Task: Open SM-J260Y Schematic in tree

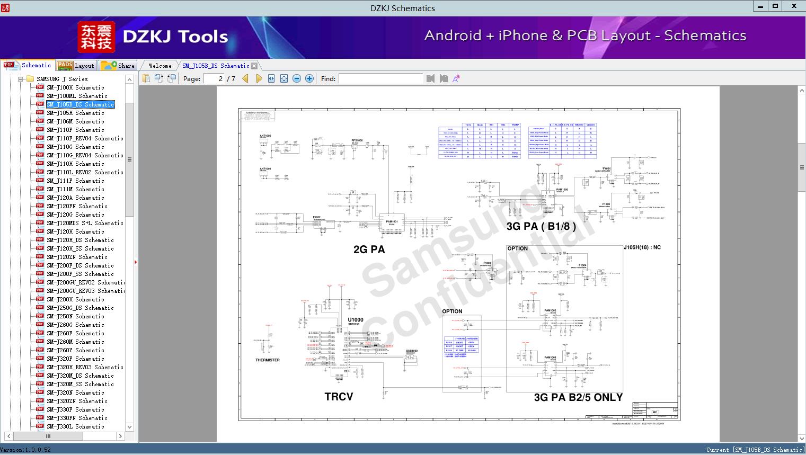Action: click(x=75, y=350)
